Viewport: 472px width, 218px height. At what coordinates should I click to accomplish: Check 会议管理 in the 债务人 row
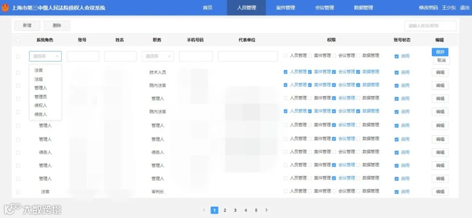(x=334, y=152)
